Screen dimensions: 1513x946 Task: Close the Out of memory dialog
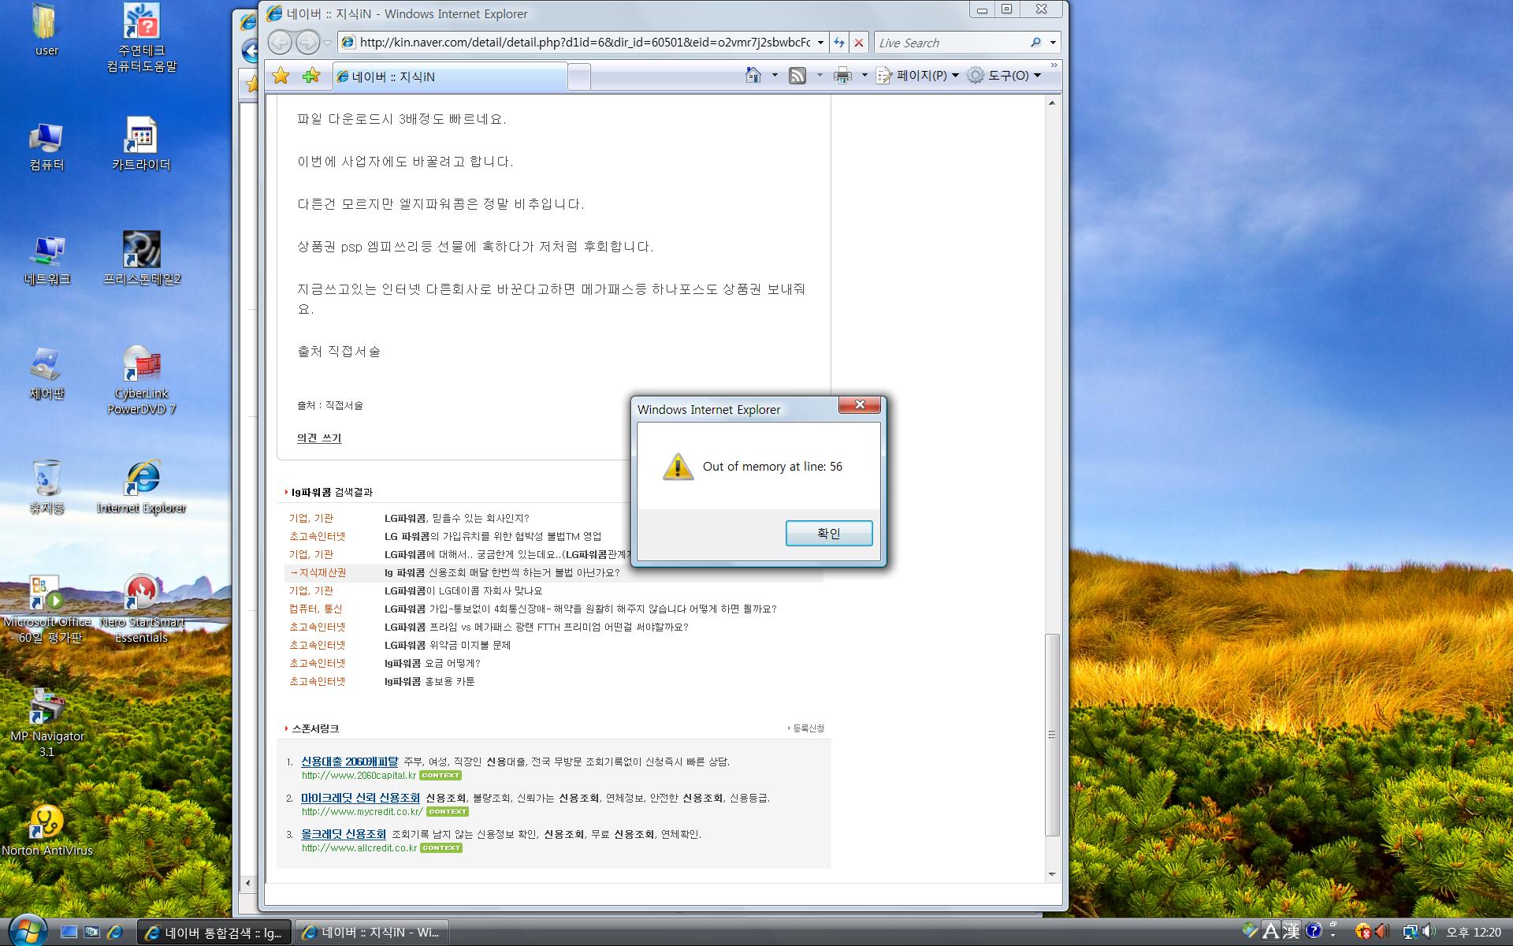pyautogui.click(x=859, y=404)
